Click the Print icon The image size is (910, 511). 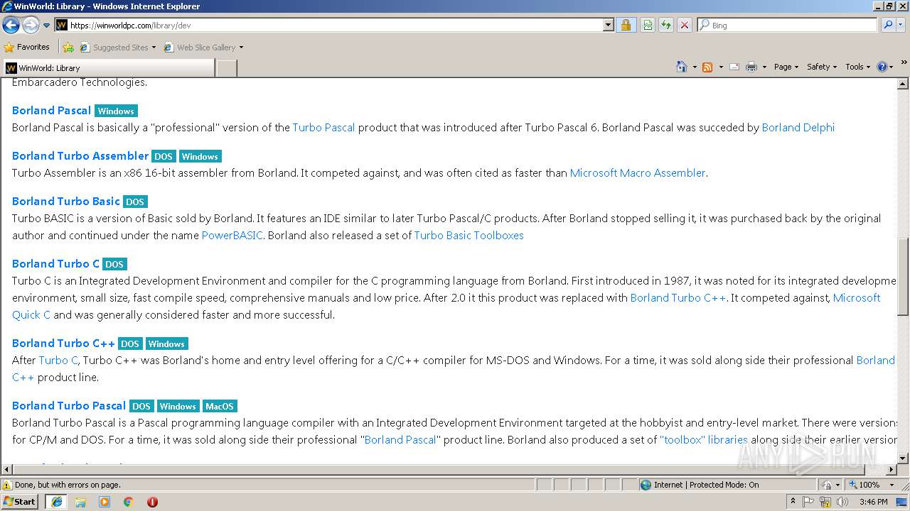coord(751,67)
